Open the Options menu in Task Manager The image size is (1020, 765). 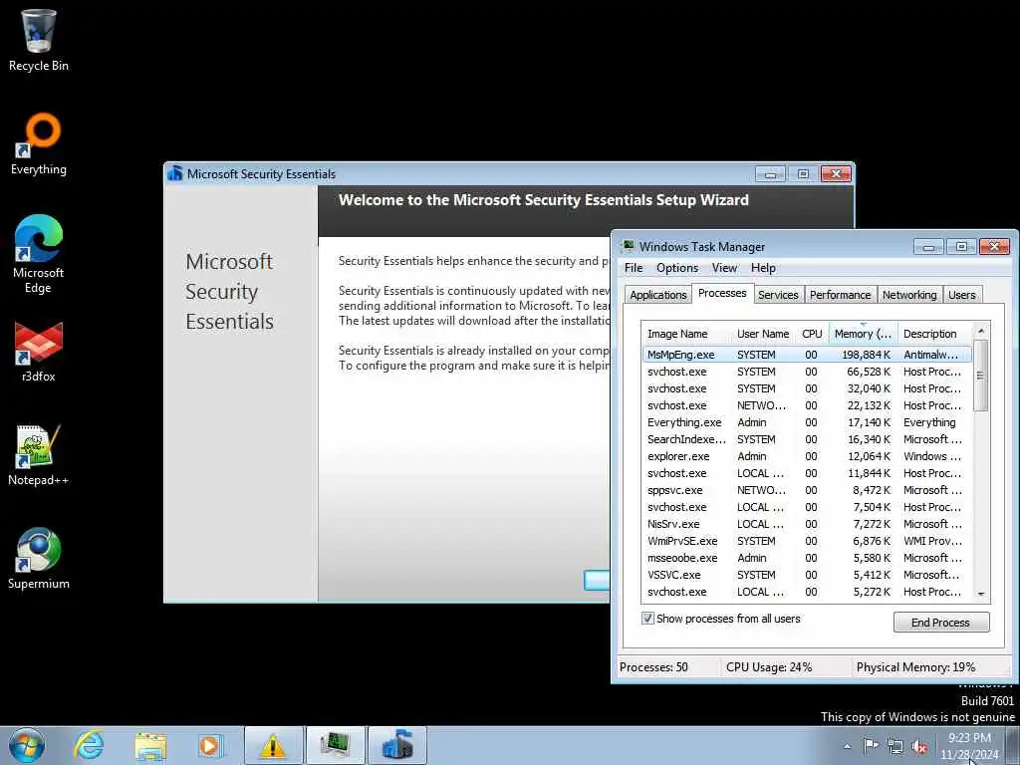[x=677, y=268]
